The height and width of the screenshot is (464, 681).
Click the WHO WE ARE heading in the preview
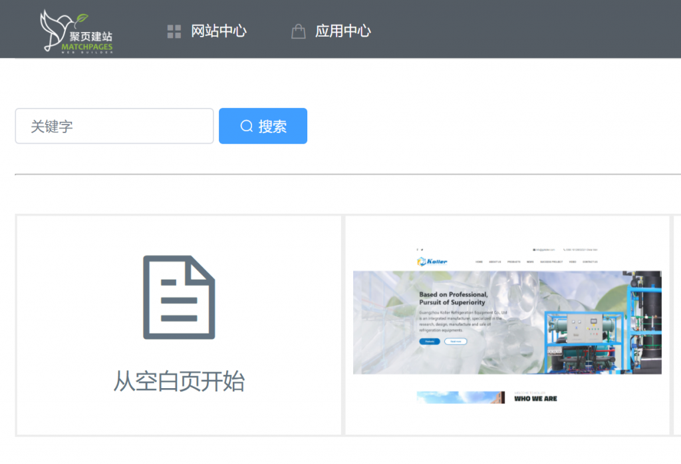(x=535, y=398)
